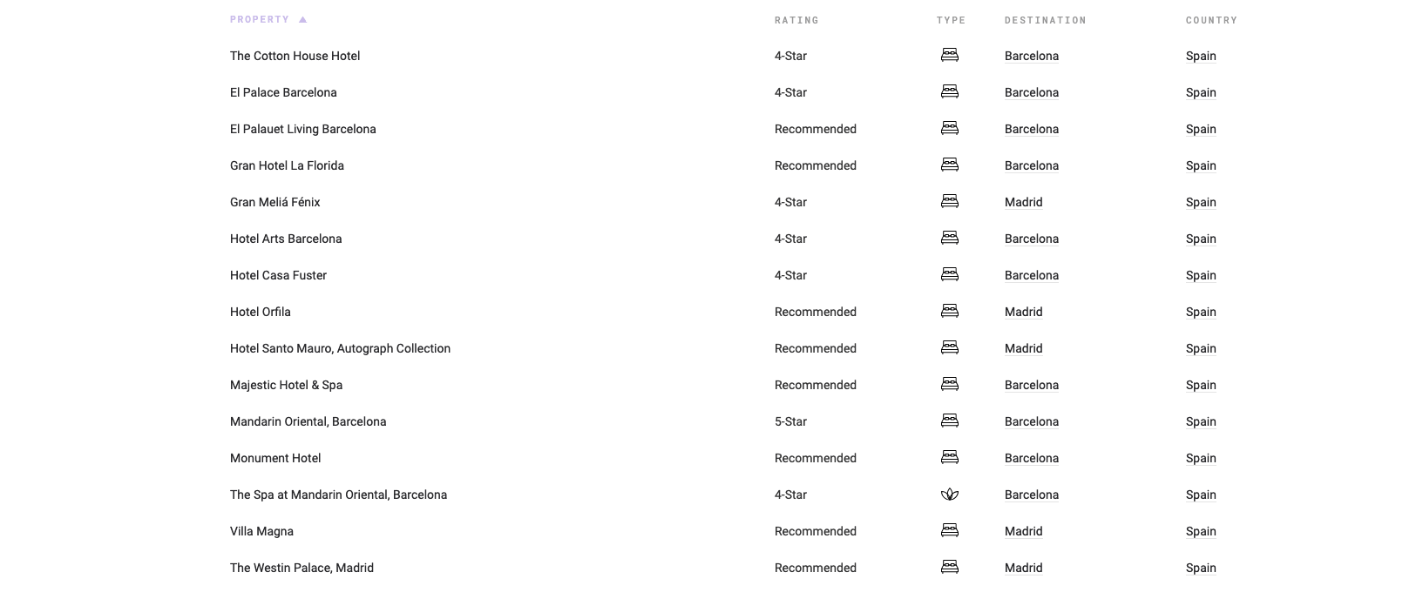Click the bed icon beside Hotel Orfila

click(950, 311)
